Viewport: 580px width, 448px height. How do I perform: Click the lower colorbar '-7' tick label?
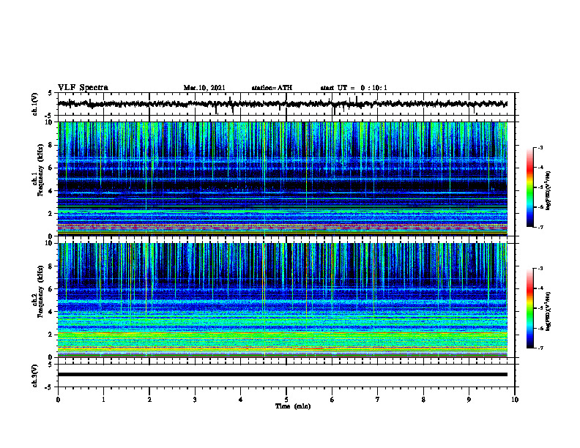click(540, 348)
